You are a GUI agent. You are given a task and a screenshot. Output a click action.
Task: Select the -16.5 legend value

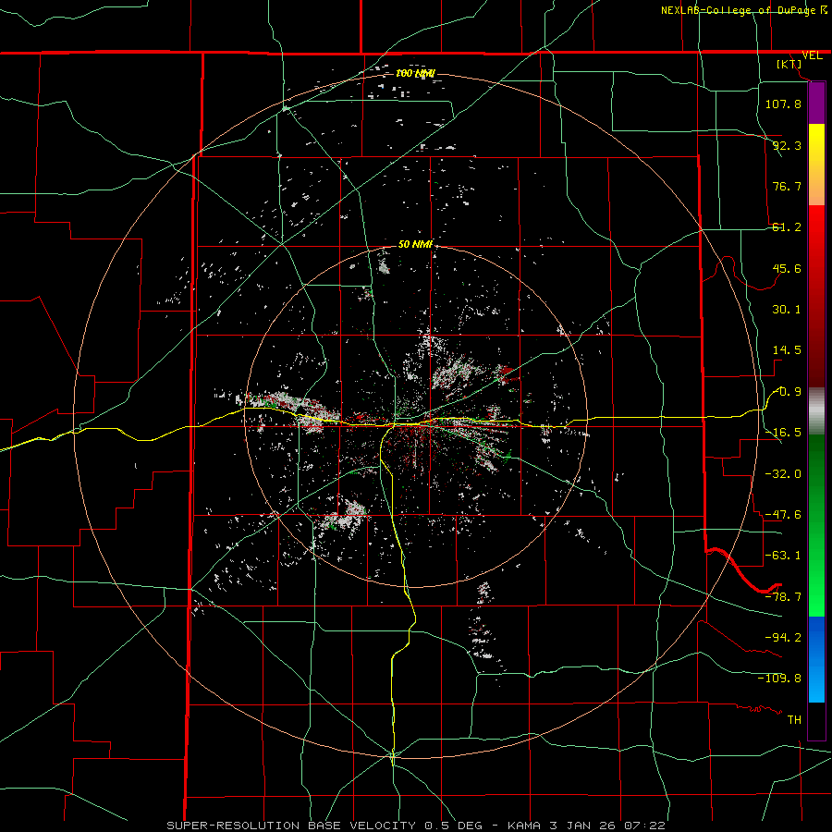(783, 433)
